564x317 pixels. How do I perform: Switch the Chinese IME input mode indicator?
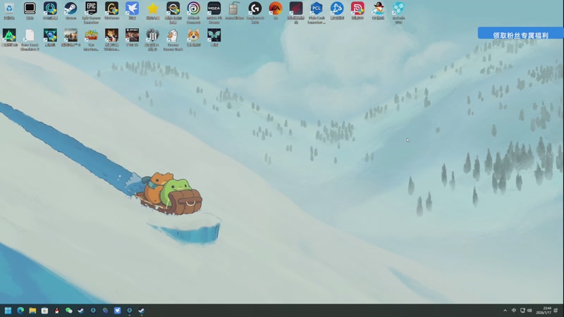pos(514,310)
